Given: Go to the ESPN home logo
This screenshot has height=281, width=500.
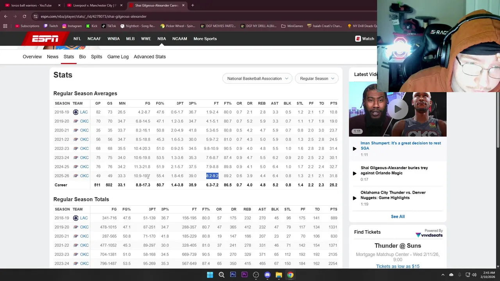Looking at the screenshot, I should coord(45,39).
